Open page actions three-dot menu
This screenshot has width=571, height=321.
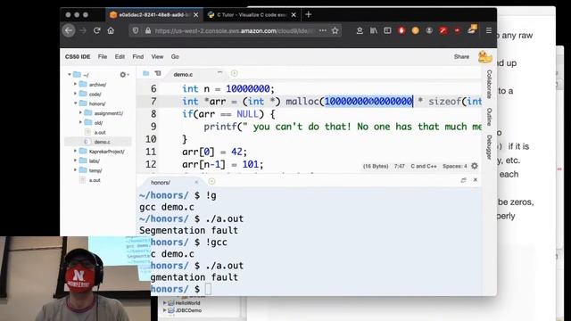[x=323, y=30]
